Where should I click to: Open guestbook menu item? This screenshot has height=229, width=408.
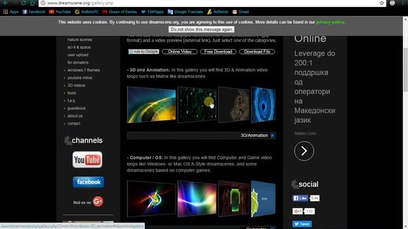tap(76, 108)
